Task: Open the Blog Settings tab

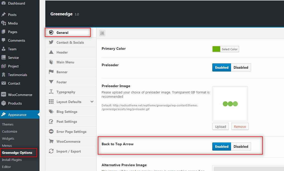Action: 71,112
